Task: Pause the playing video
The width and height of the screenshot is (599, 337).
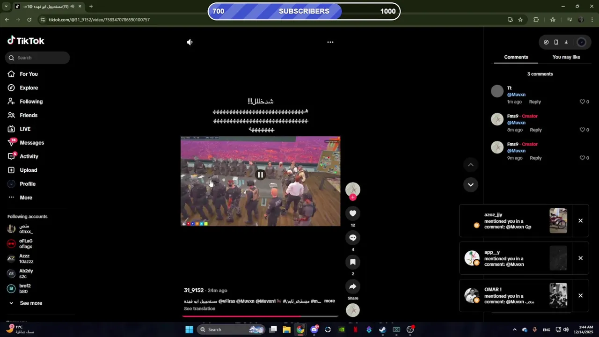Action: [x=260, y=175]
